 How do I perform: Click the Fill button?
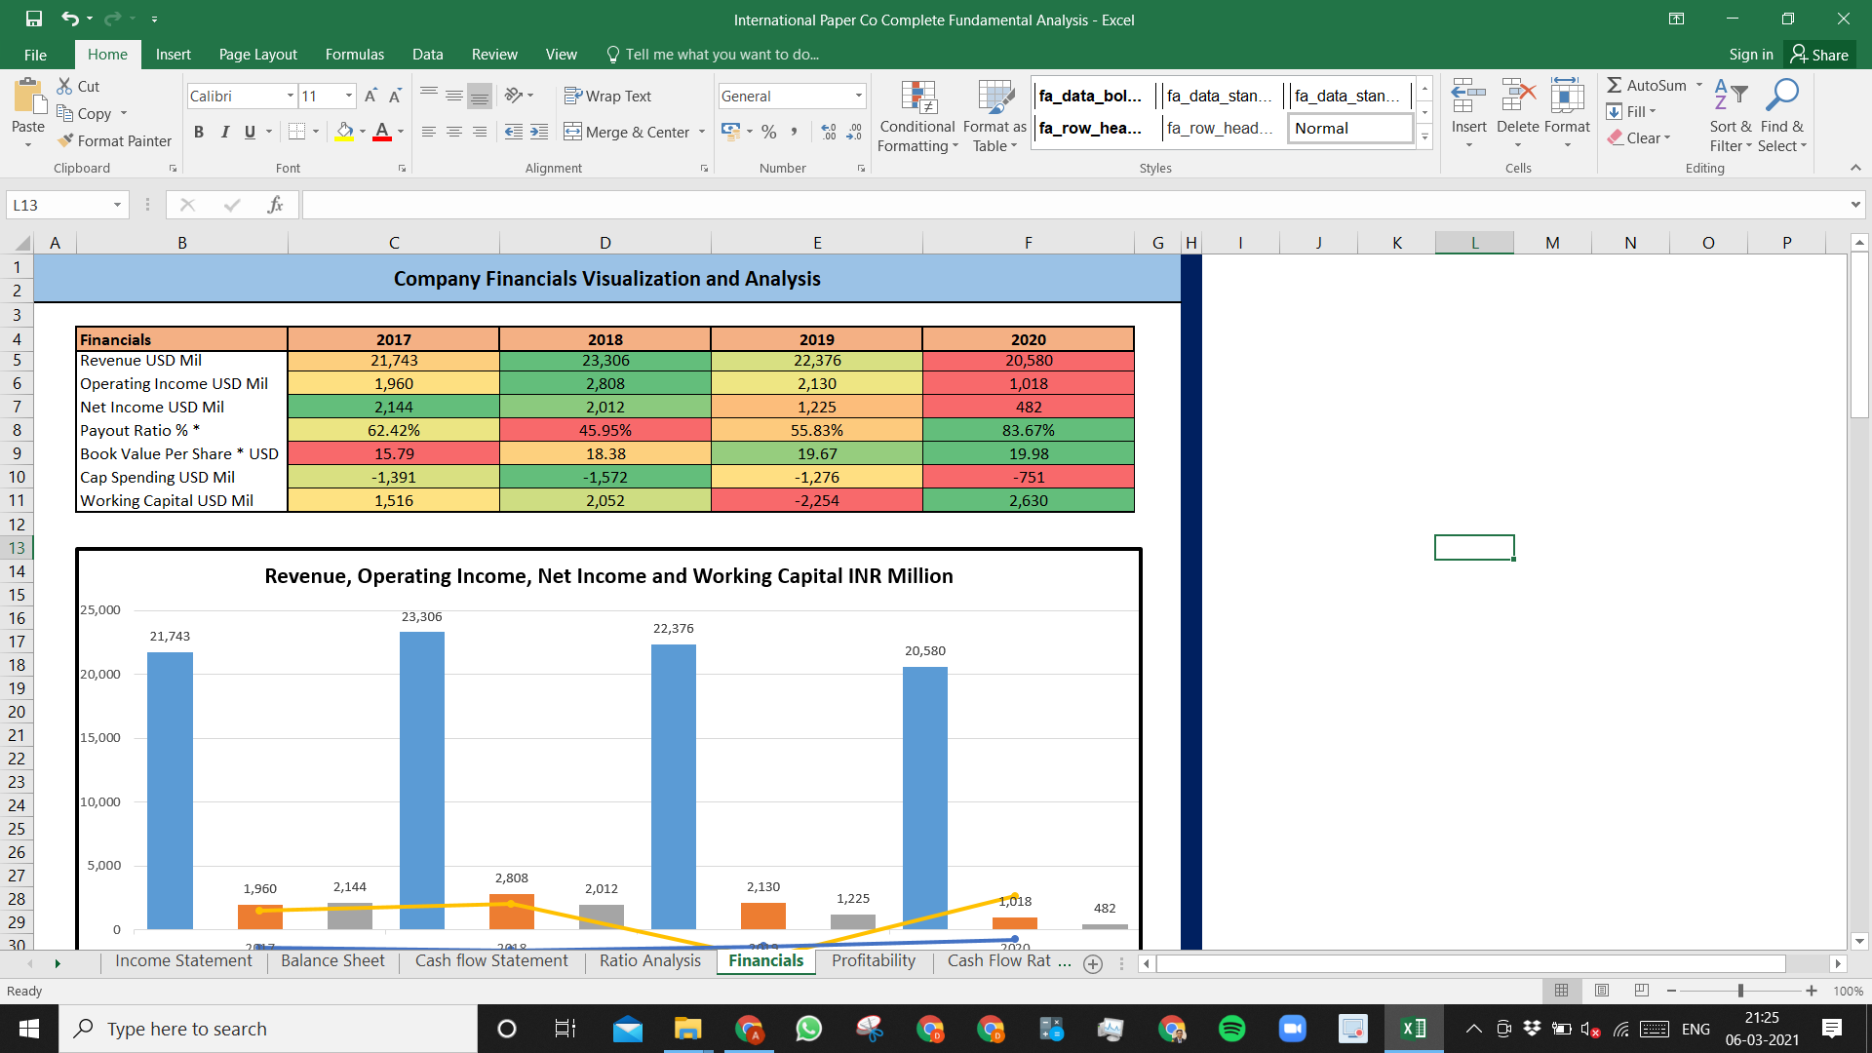1632,111
